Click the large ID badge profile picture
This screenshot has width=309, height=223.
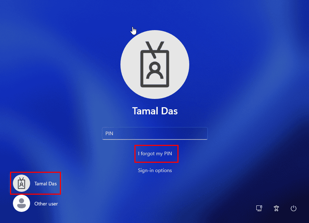coord(155,65)
